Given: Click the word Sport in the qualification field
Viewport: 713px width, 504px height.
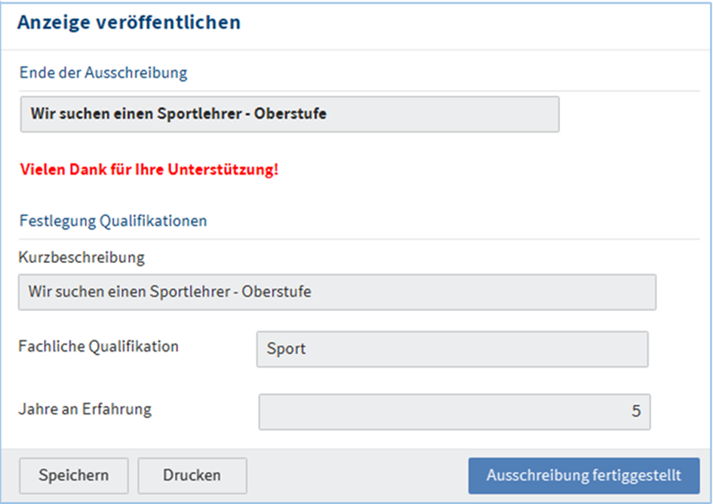Looking at the screenshot, I should pos(286,350).
